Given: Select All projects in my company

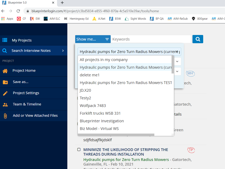Looking at the screenshot, I should (125, 60).
